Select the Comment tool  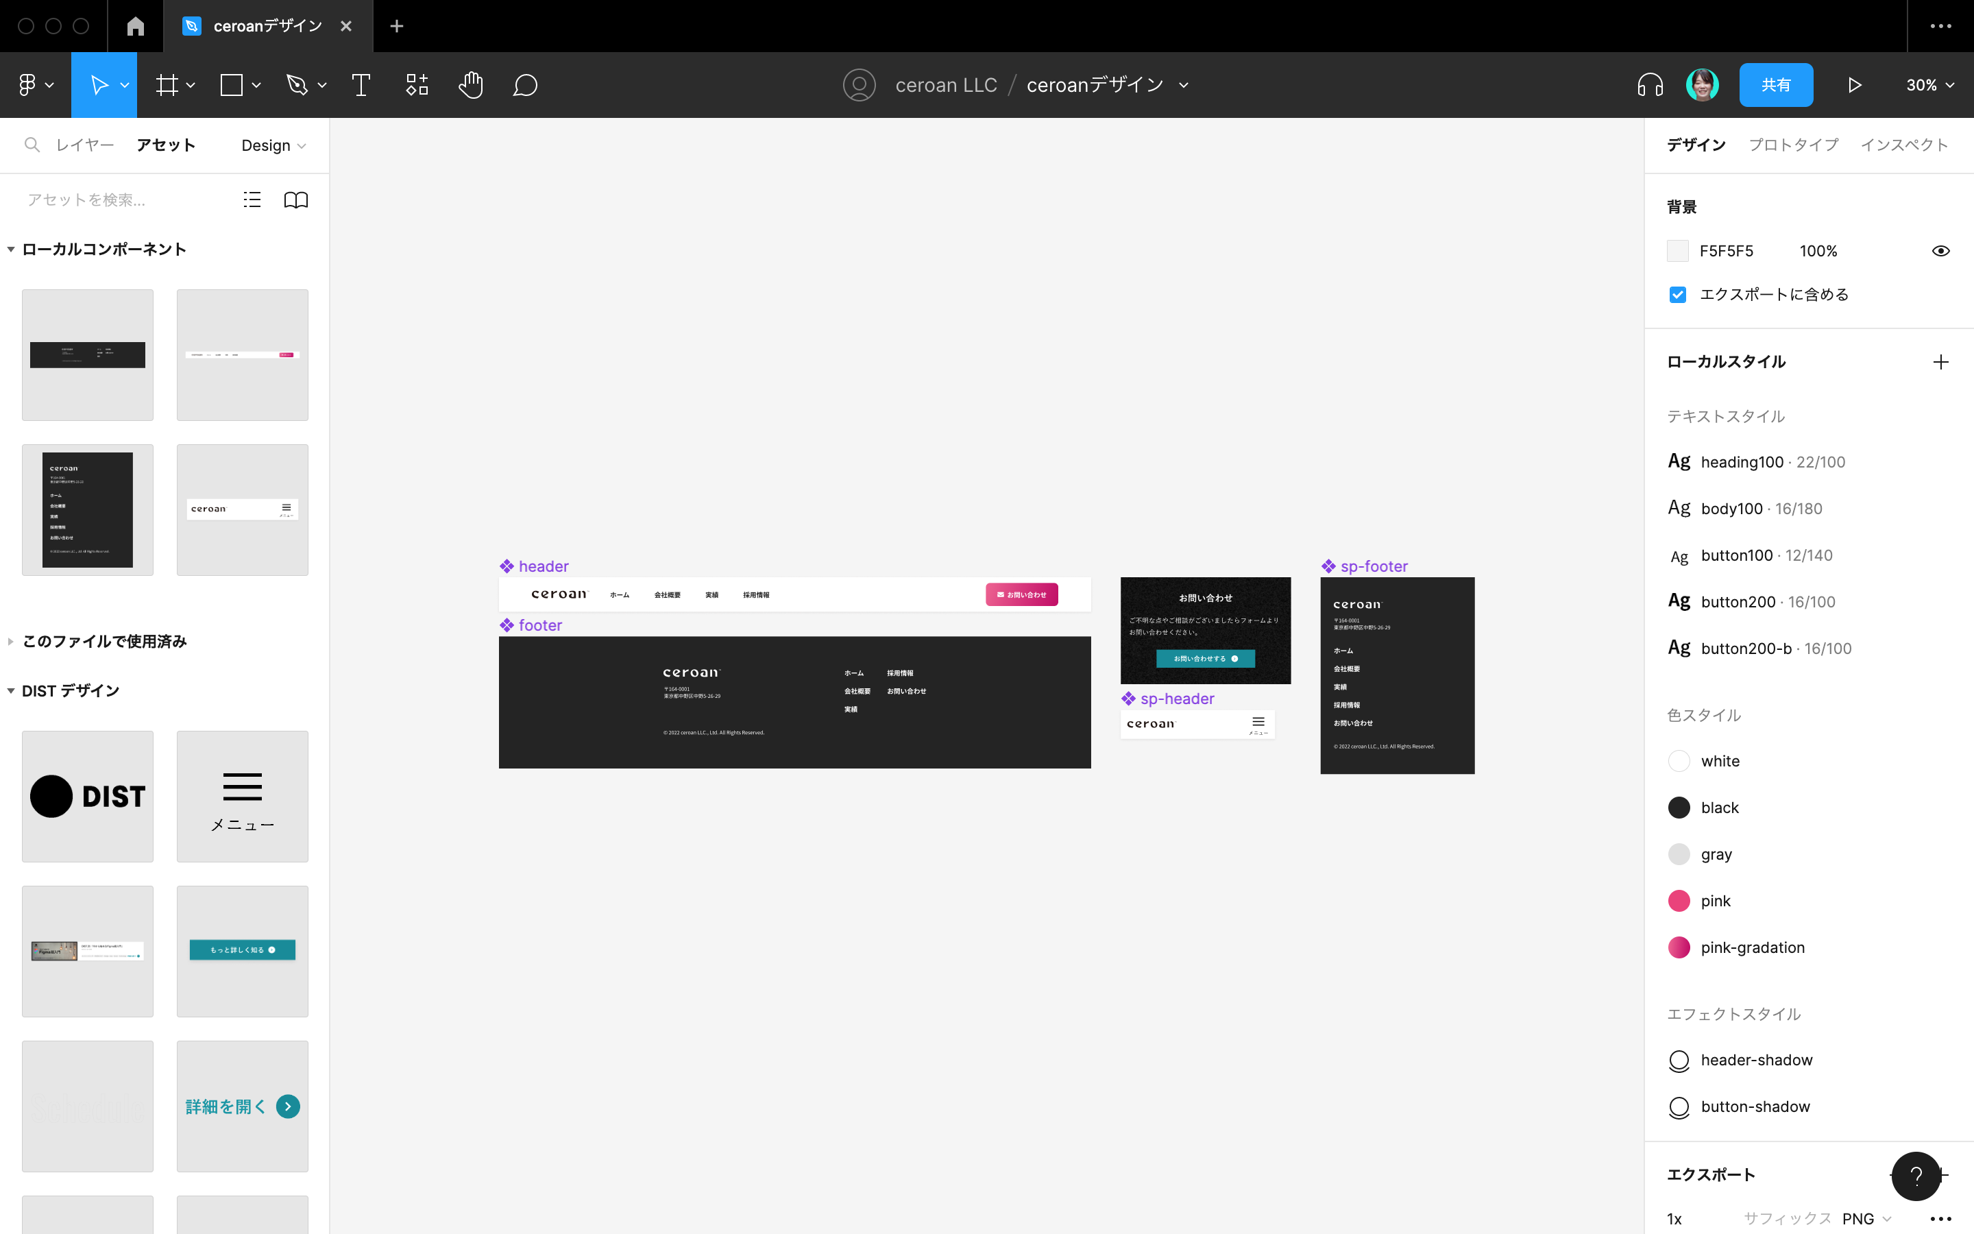tap(525, 85)
